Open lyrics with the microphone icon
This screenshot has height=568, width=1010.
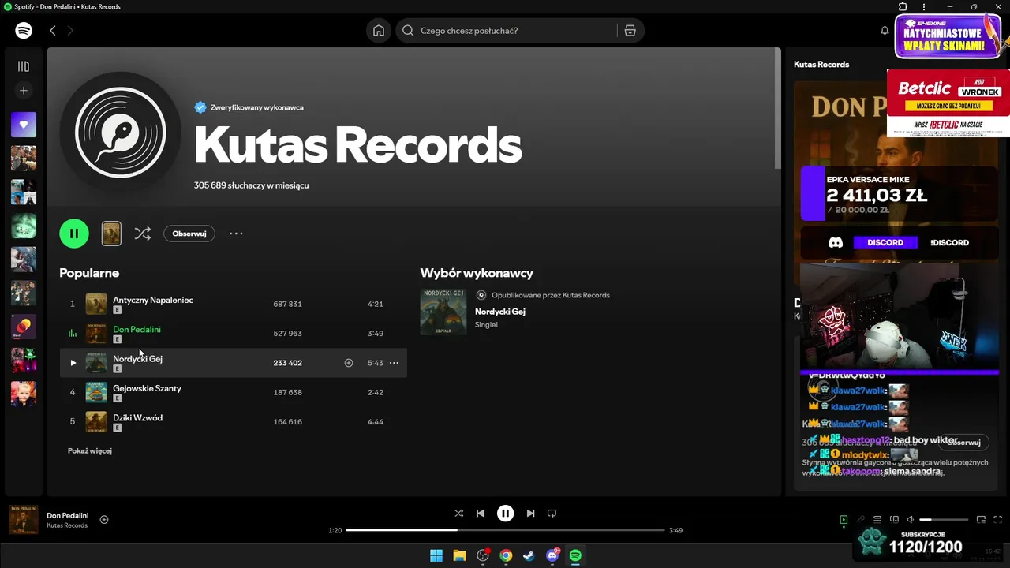(x=861, y=520)
